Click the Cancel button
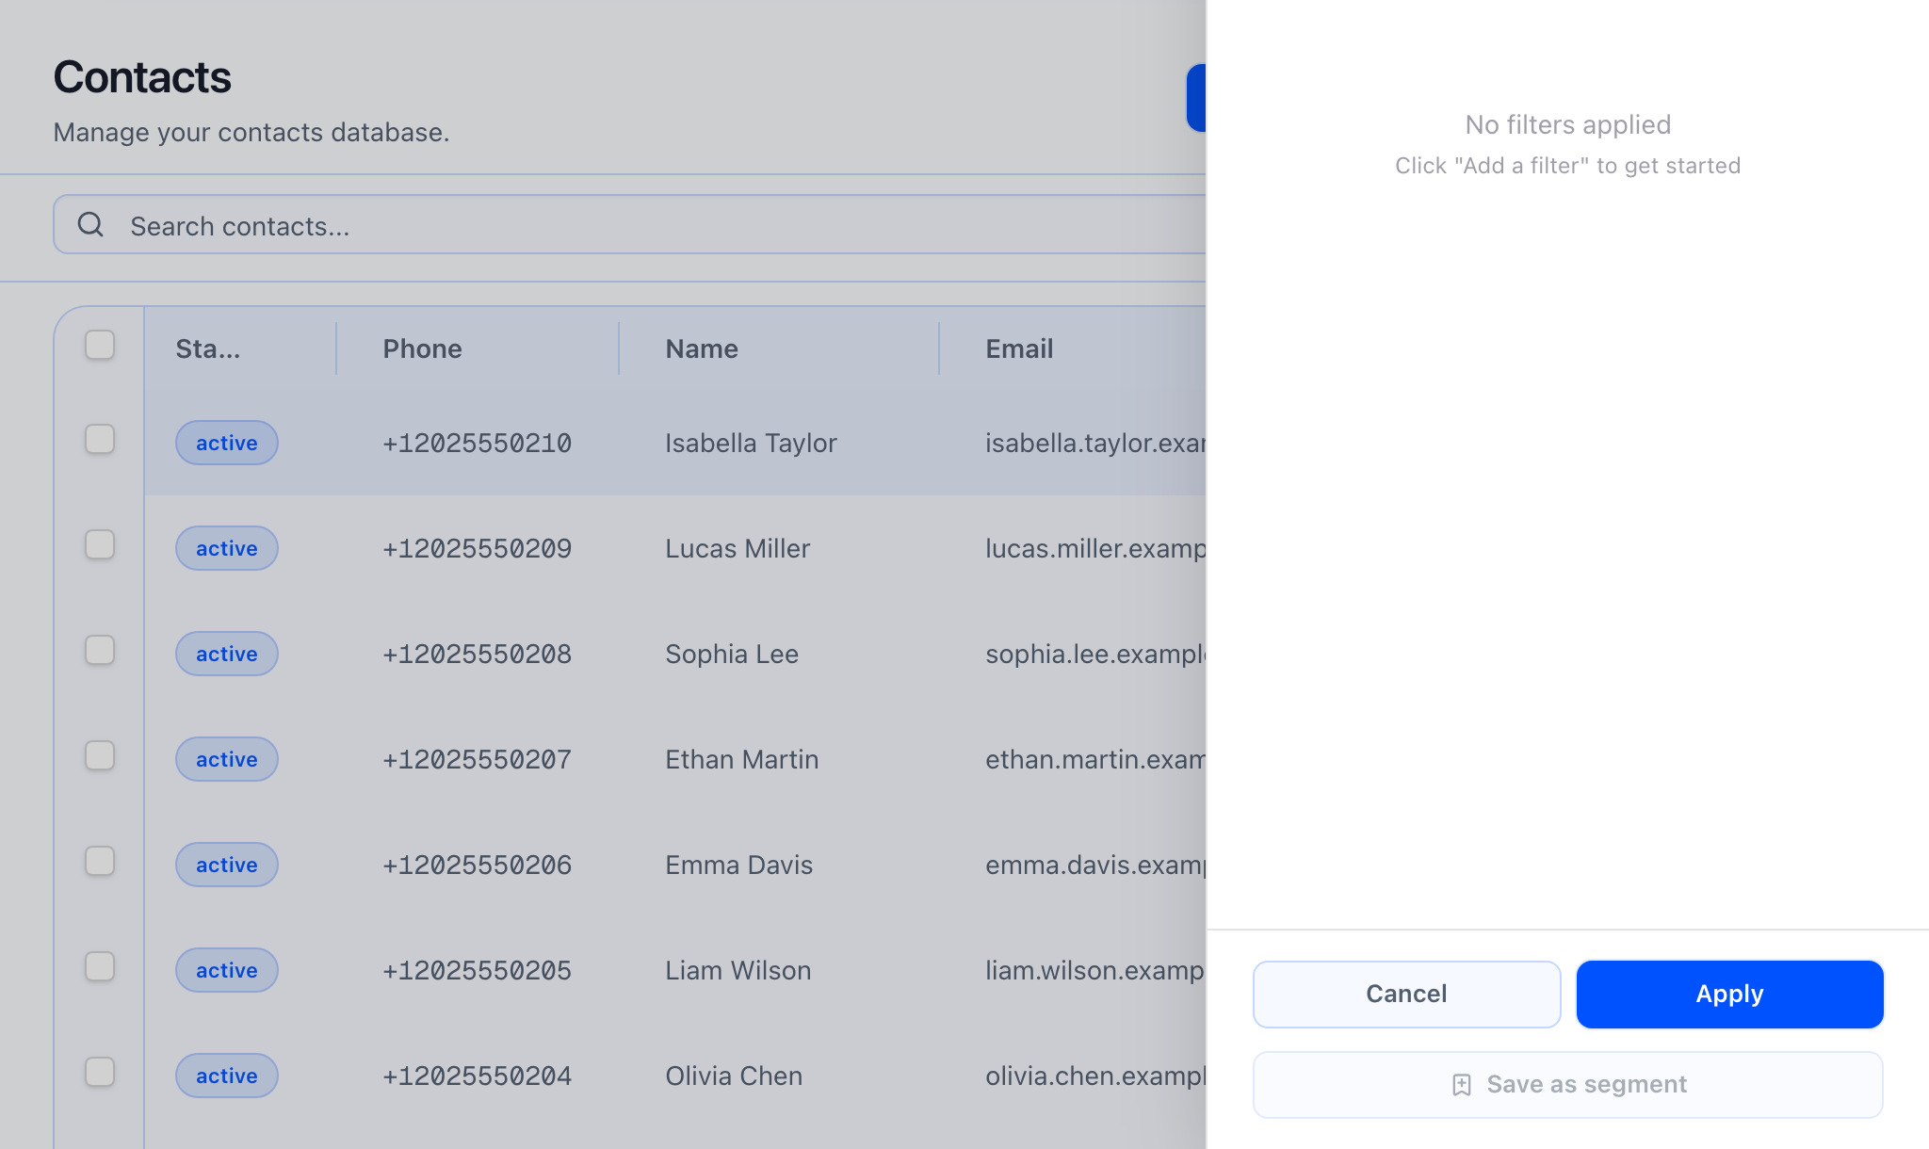The height and width of the screenshot is (1149, 1929). [1406, 995]
